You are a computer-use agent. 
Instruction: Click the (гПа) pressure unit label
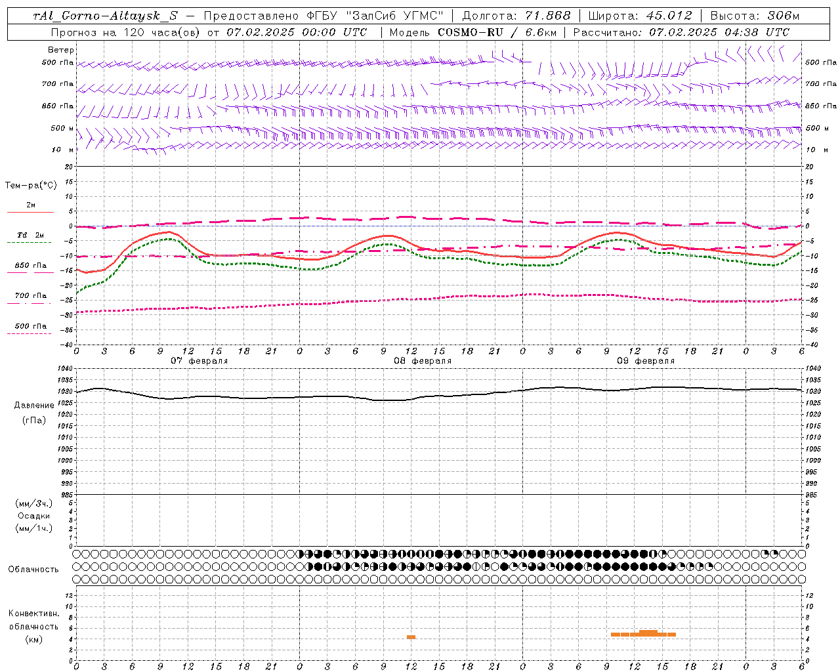tap(34, 420)
